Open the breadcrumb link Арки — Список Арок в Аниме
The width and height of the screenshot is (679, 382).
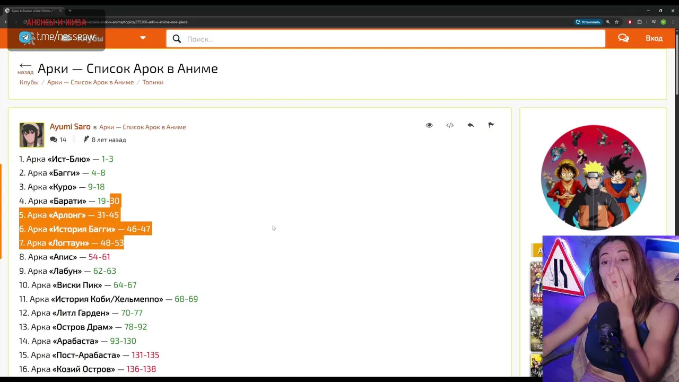(x=90, y=82)
